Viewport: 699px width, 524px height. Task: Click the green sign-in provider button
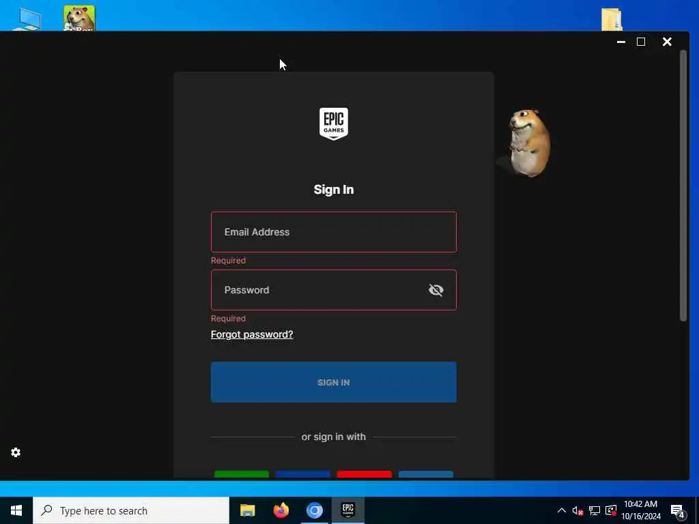241,475
